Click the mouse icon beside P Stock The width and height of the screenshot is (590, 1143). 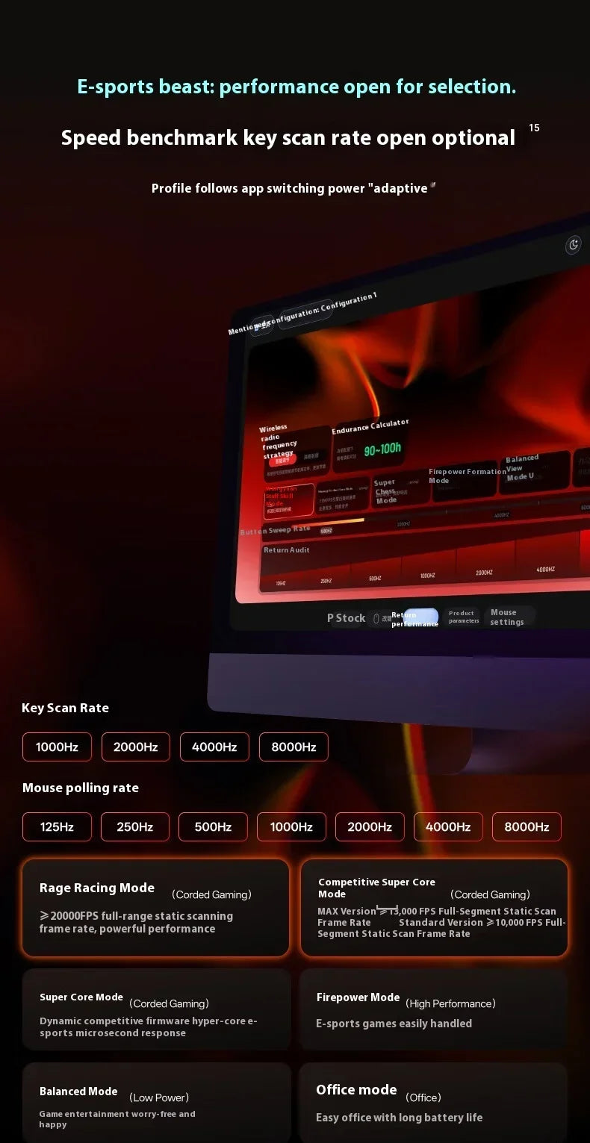376,619
